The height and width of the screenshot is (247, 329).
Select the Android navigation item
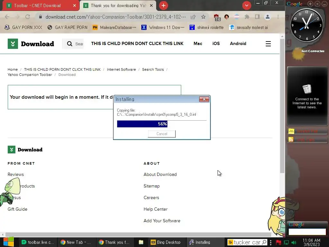[x=238, y=43]
